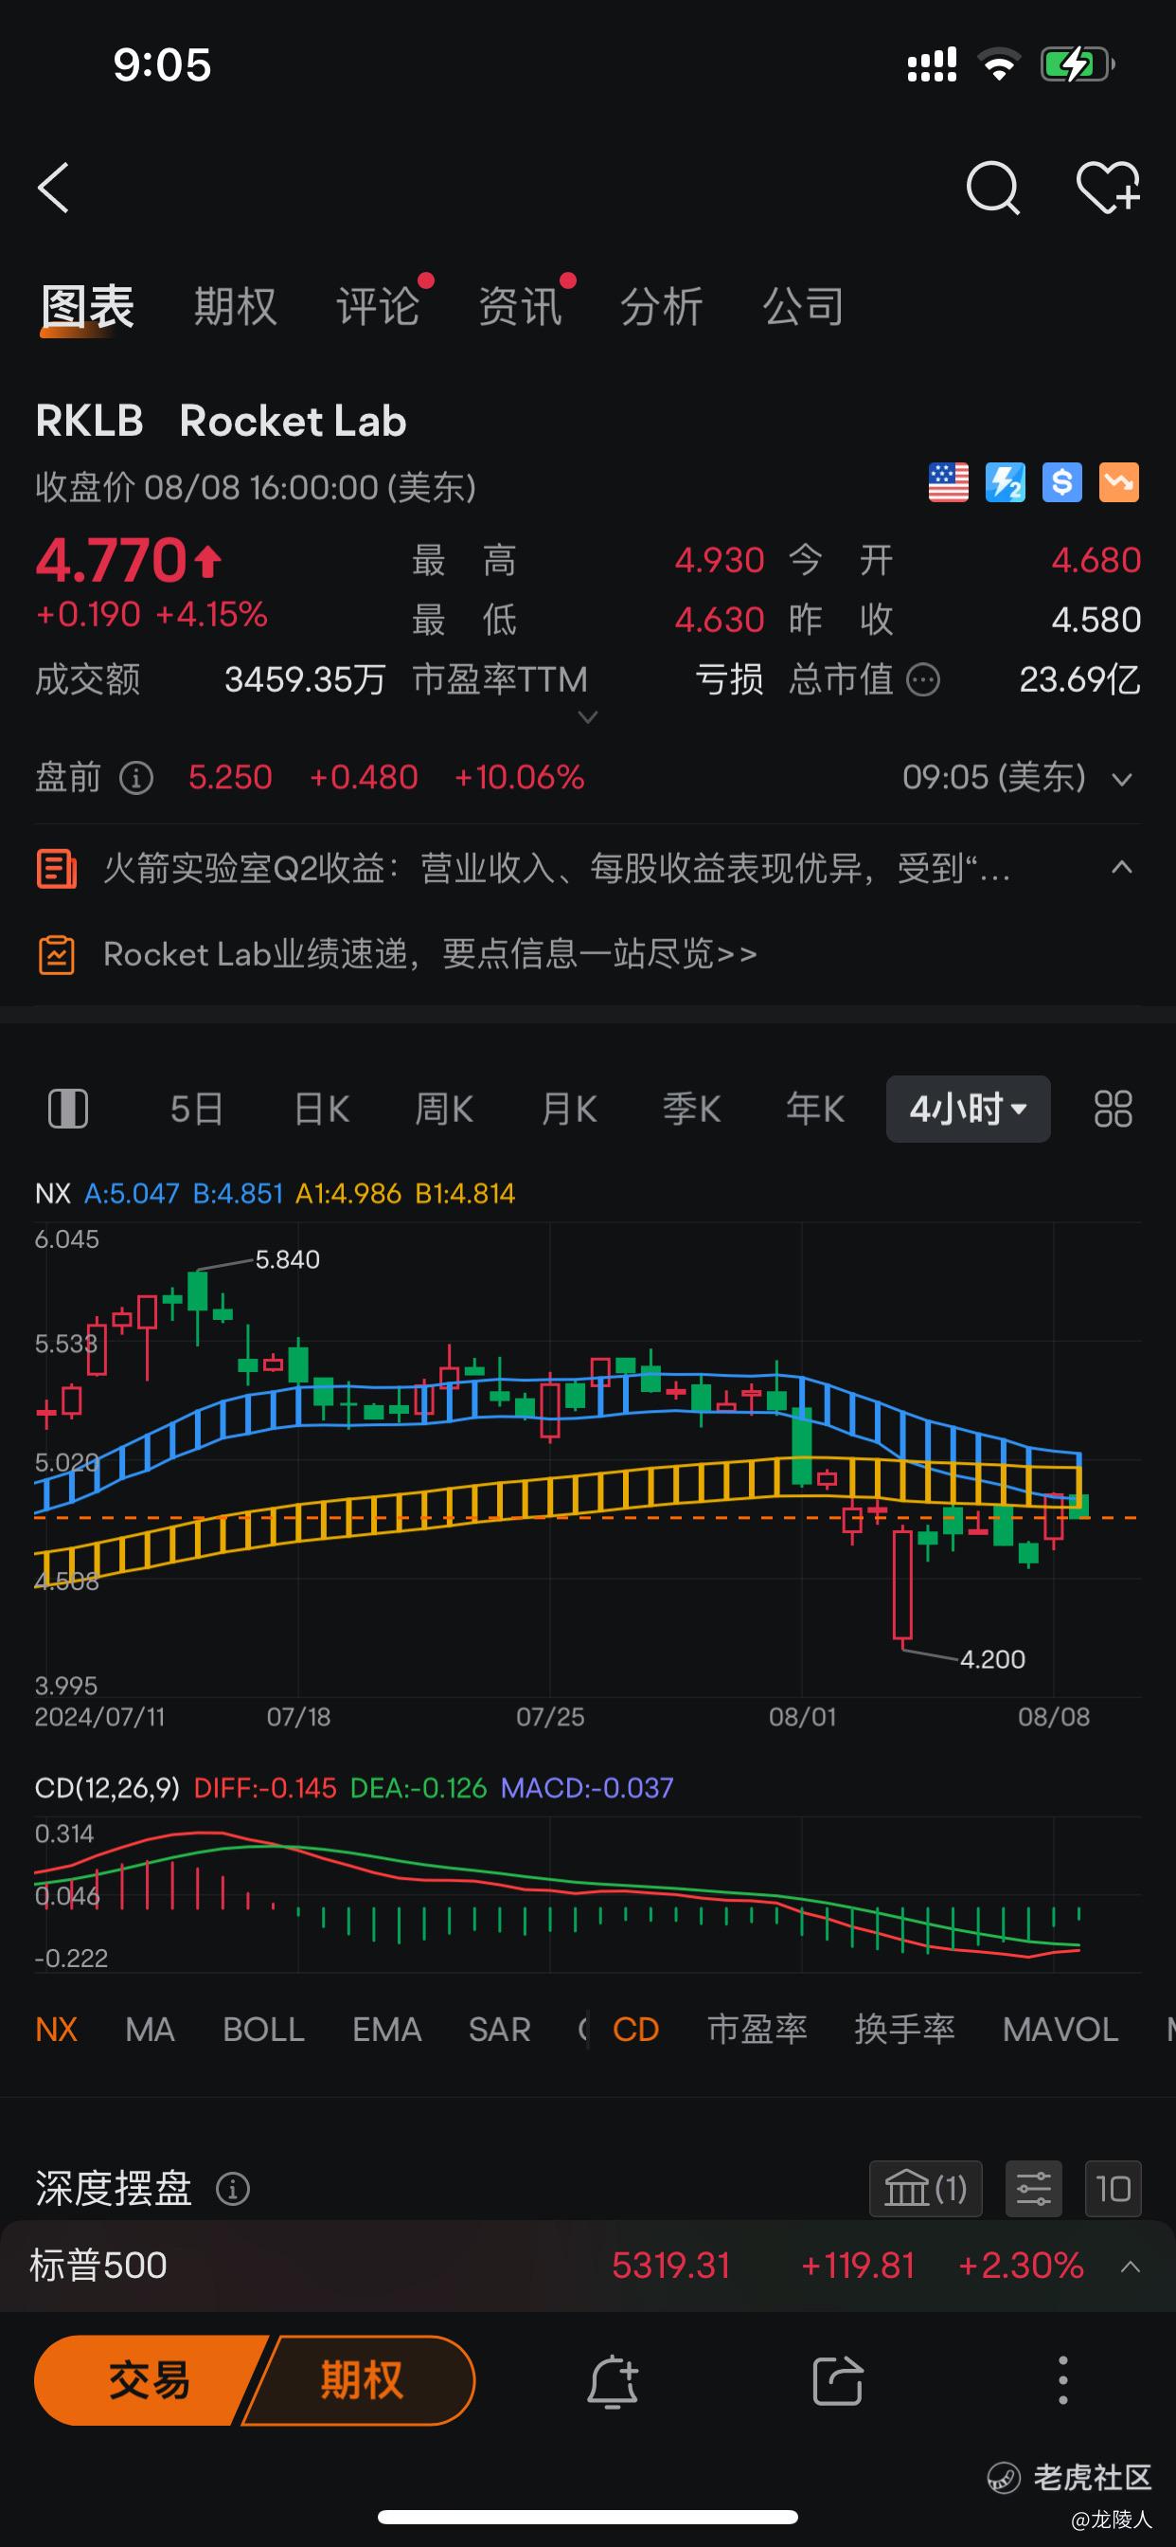
Task: Select the MAVOL sub-indicator
Action: tap(1060, 2029)
